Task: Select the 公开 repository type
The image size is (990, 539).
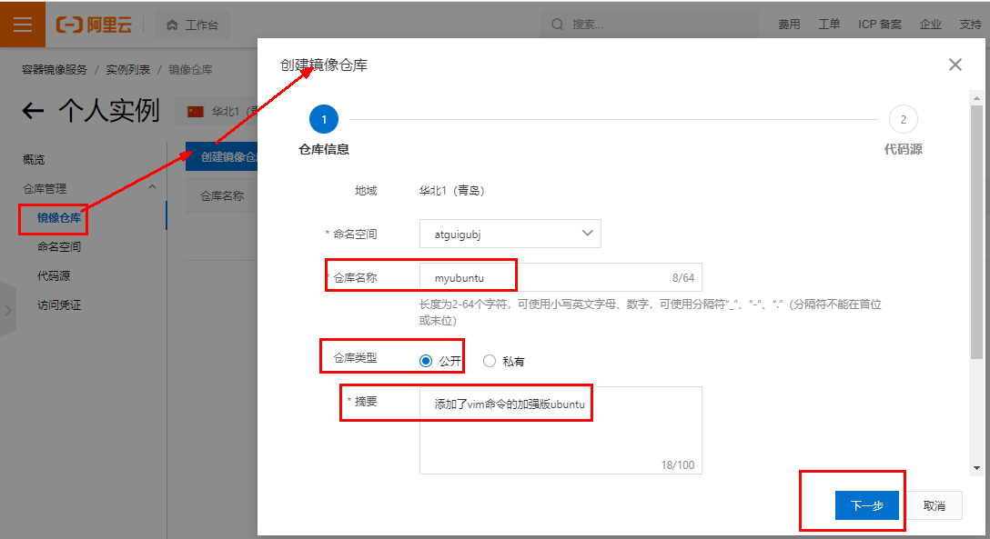Action: tap(426, 361)
